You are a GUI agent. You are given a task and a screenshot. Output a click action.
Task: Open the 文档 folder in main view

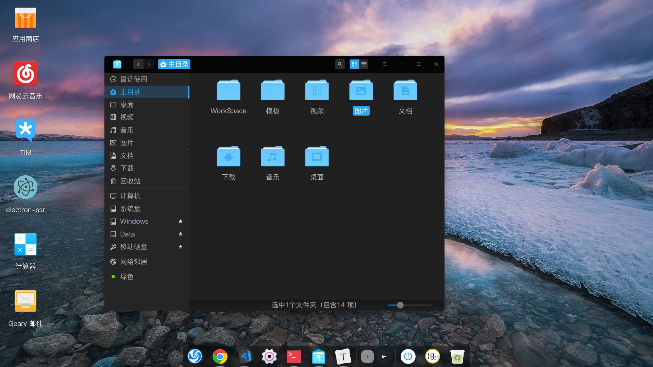point(405,90)
